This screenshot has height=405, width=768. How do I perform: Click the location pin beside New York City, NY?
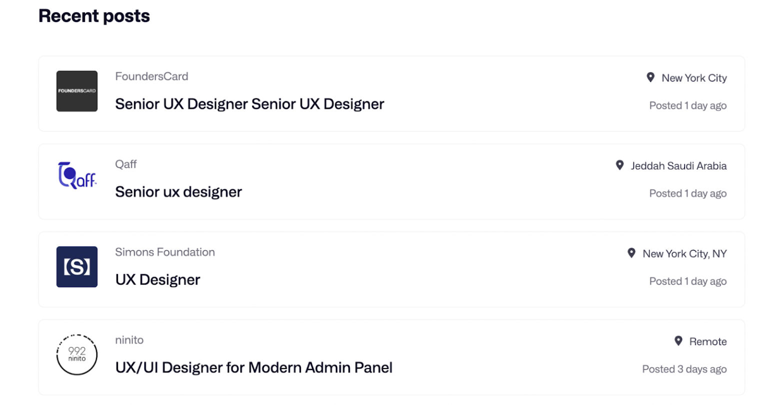(x=631, y=253)
